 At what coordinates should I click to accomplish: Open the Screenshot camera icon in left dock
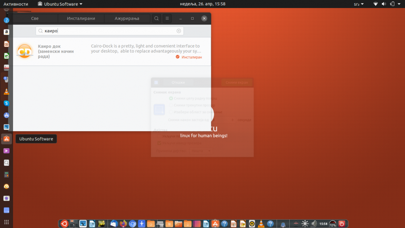7,198
